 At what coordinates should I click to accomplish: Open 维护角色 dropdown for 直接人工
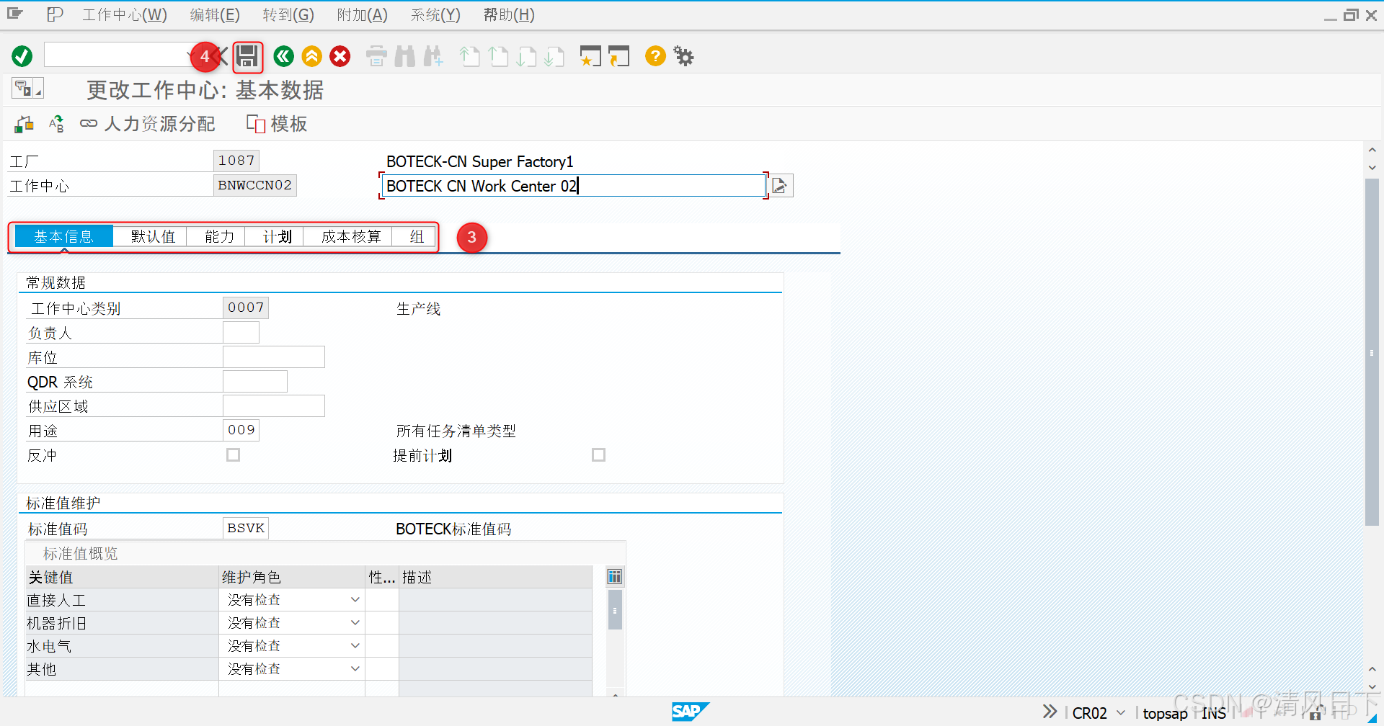(x=355, y=600)
